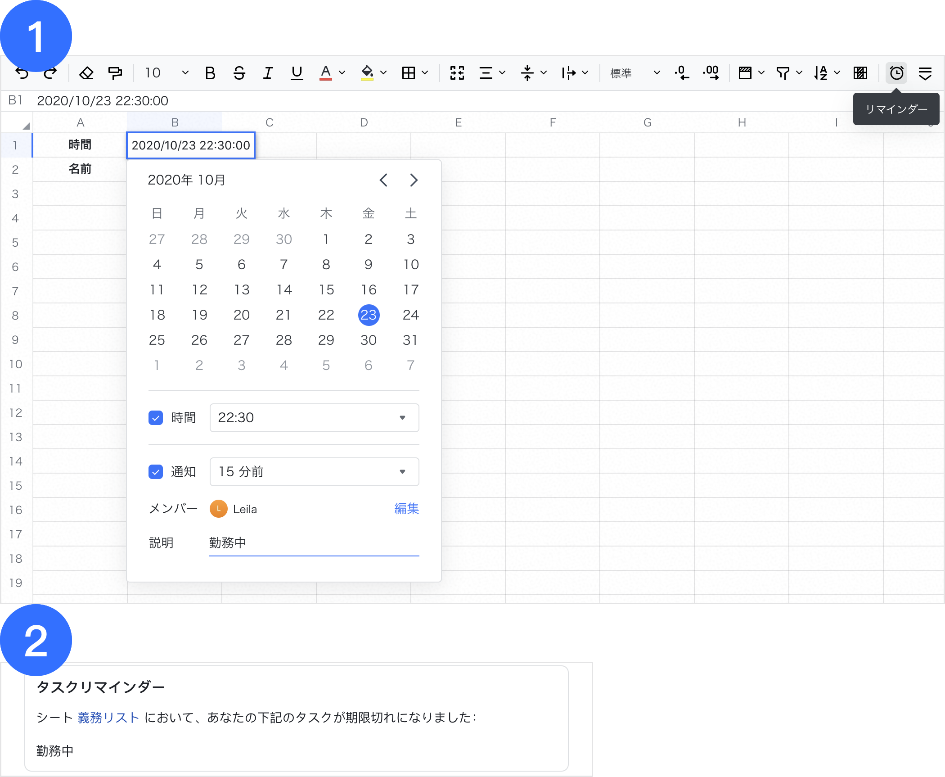This screenshot has width=945, height=777.
Task: Select September 27 greyed date
Action: [x=157, y=239]
